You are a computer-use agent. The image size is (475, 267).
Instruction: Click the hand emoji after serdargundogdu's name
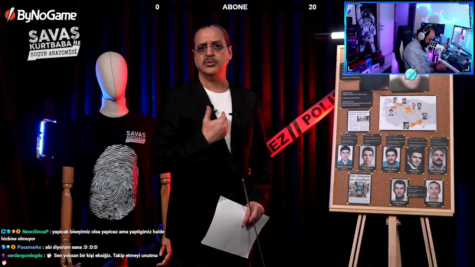point(49,256)
